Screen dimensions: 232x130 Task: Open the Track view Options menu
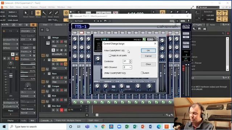pyautogui.click(x=59, y=25)
